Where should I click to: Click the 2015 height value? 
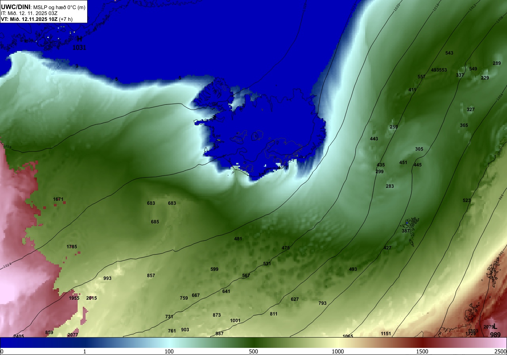point(91,298)
